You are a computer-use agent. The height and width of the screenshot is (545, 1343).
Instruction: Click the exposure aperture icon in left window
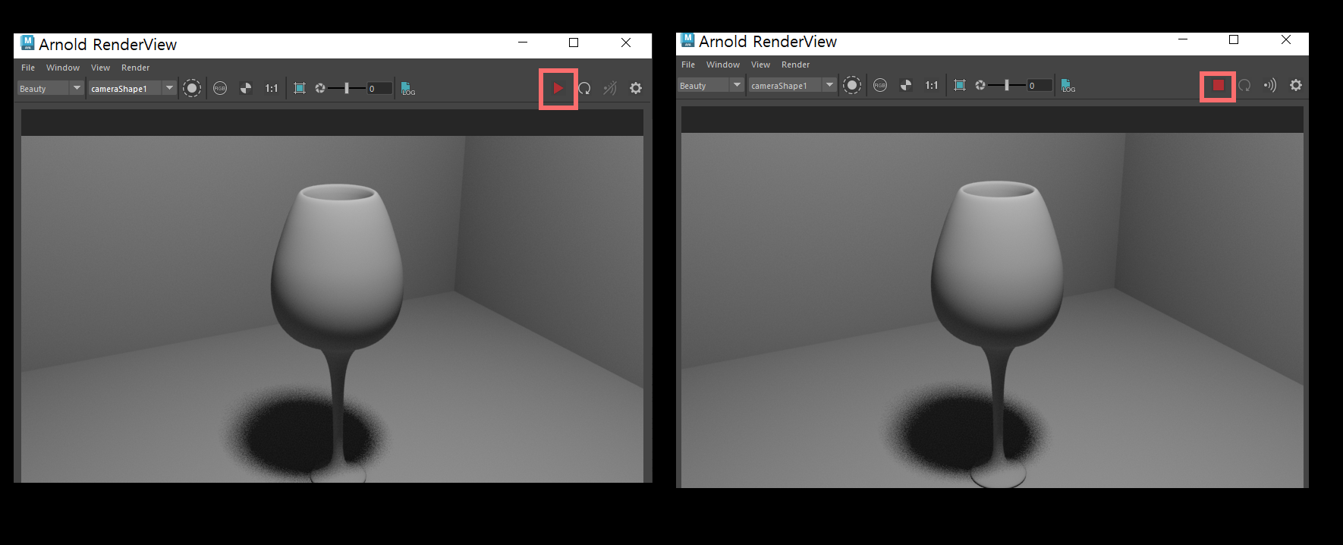[x=320, y=89]
